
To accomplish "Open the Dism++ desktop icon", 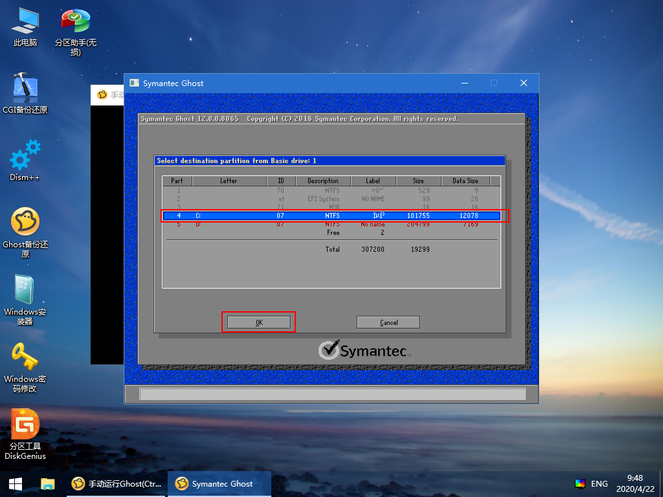I will tap(25, 160).
